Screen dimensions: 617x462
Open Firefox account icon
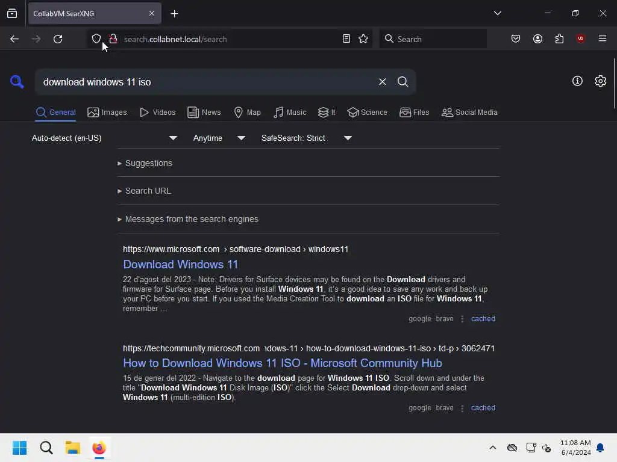[x=537, y=39]
